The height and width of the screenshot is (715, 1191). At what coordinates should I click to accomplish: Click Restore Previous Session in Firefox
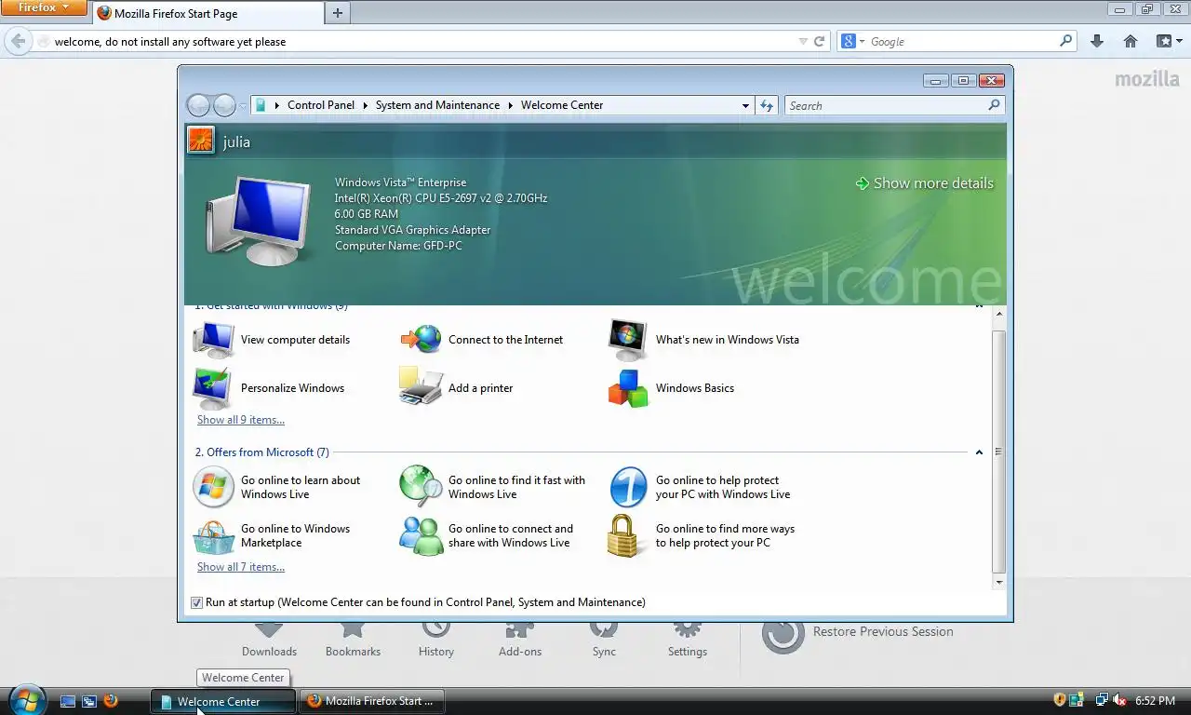point(857,632)
